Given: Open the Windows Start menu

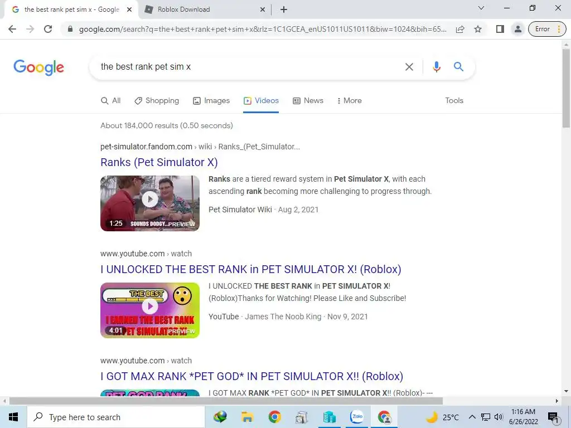Looking at the screenshot, I should 13,417.
